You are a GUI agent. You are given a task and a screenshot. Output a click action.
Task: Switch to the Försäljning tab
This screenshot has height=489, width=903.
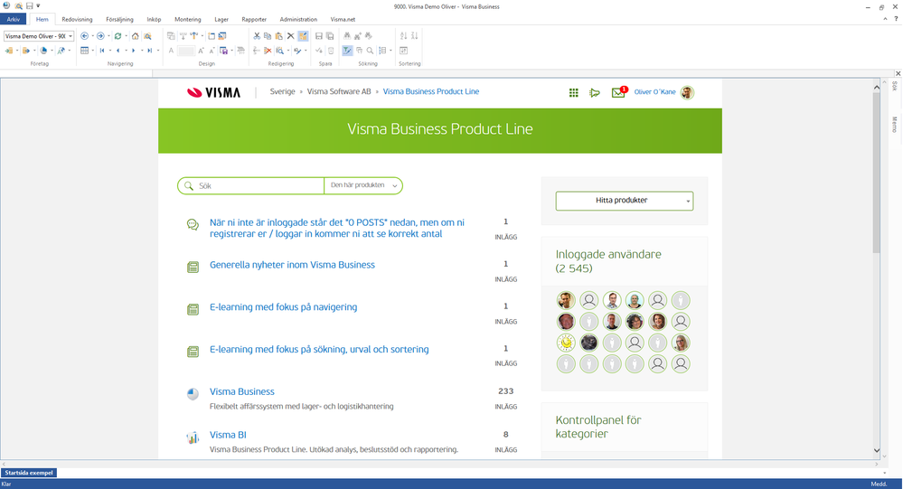(x=119, y=19)
